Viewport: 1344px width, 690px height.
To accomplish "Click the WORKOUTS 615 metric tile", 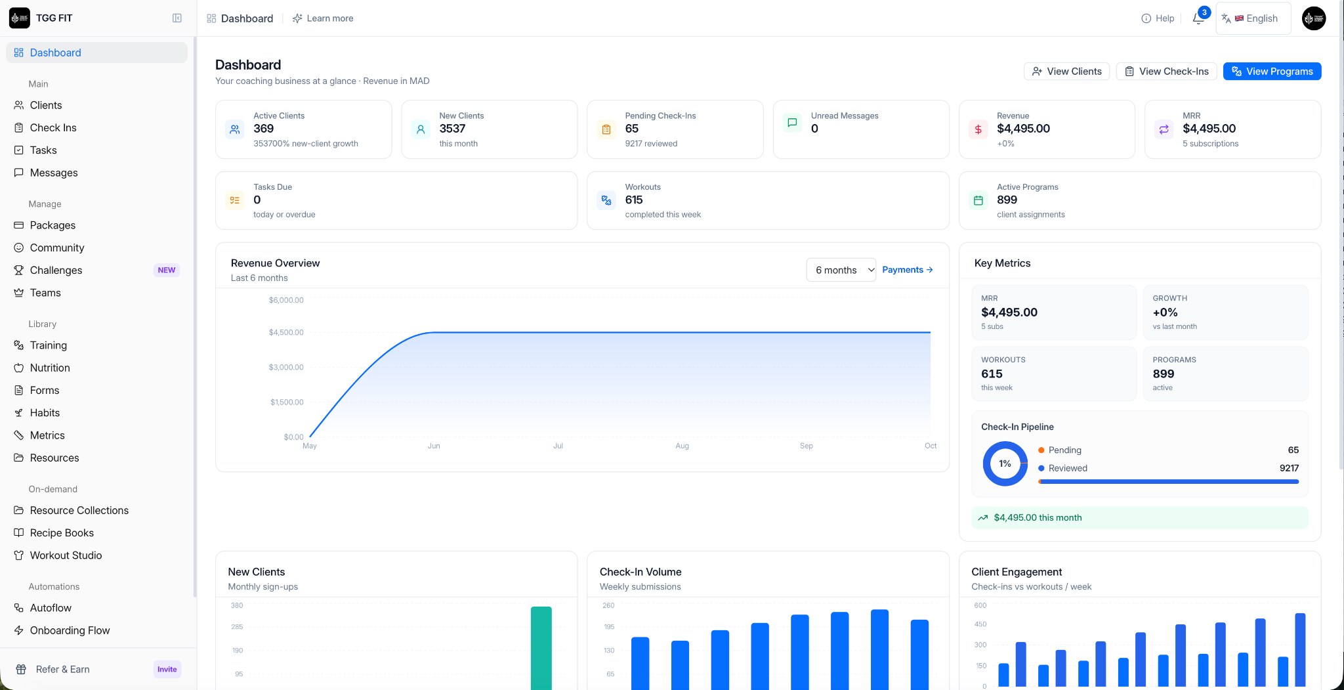I will [1054, 374].
